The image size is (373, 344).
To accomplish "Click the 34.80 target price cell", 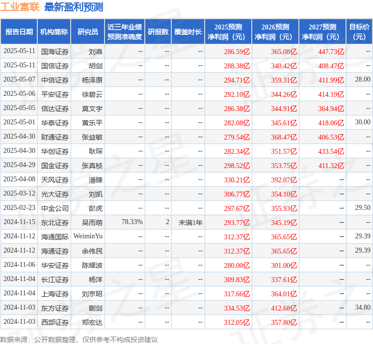I will click(363, 308).
